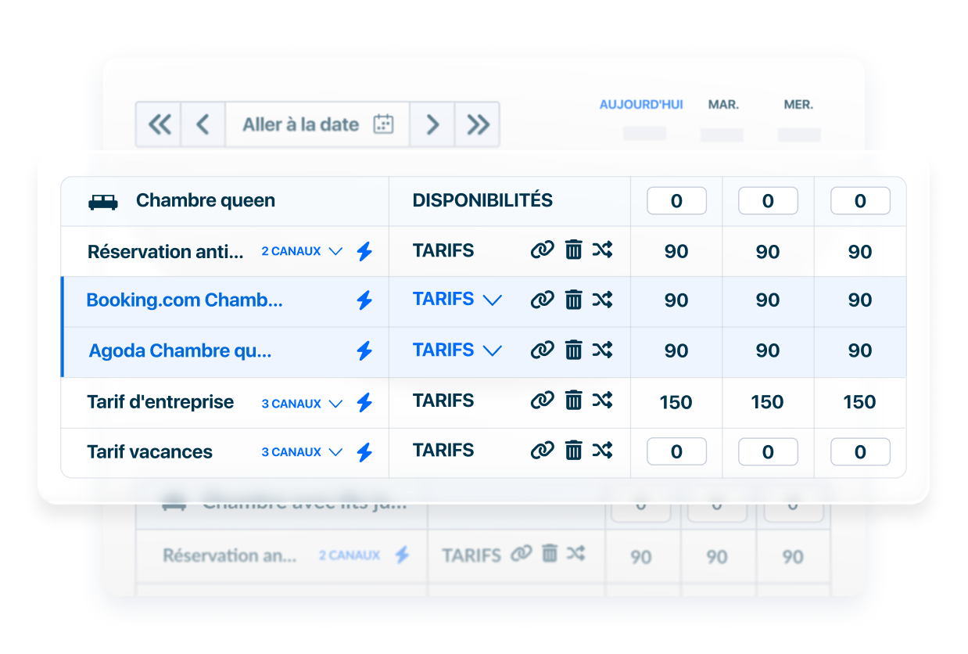The height and width of the screenshot is (654, 968).
Task: Click the link icon in Réservation anticipée row
Action: [542, 250]
